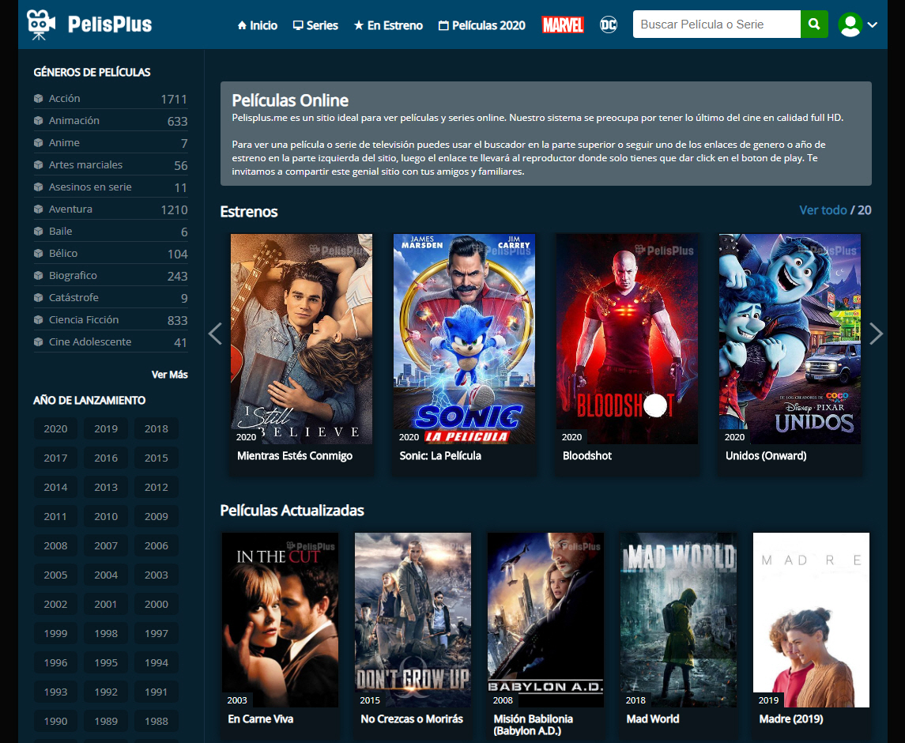Click the cube icon beside Acción
Viewport: 905px width, 743px height.
(38, 98)
